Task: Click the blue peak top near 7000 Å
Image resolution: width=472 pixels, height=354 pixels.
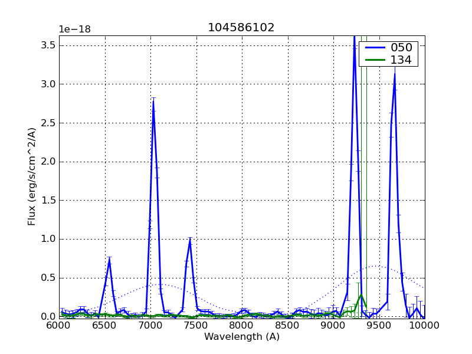Action: tap(153, 100)
